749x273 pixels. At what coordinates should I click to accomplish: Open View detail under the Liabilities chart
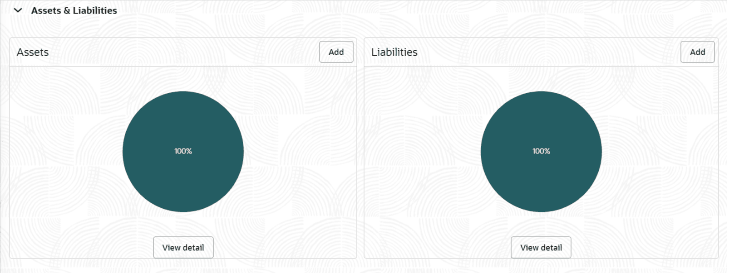[x=541, y=248]
